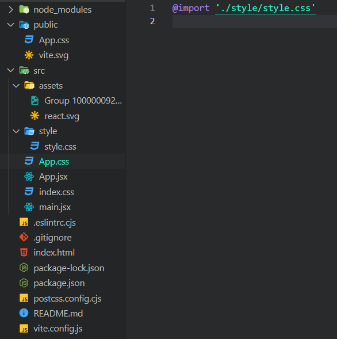Click the React icon beside App.jsx
Viewport: 337px width, 339px height.
pos(29,177)
